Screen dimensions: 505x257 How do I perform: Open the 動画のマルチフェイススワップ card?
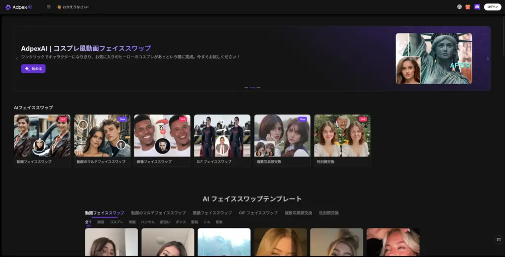[102, 140]
